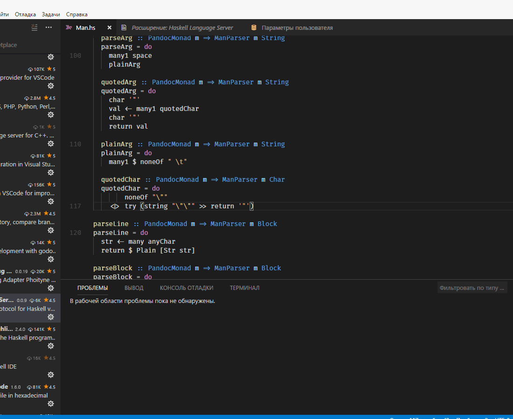This screenshot has height=419, width=513.
Task: Open gear menu for 'he Haskell program..' extension
Action: click(51, 346)
